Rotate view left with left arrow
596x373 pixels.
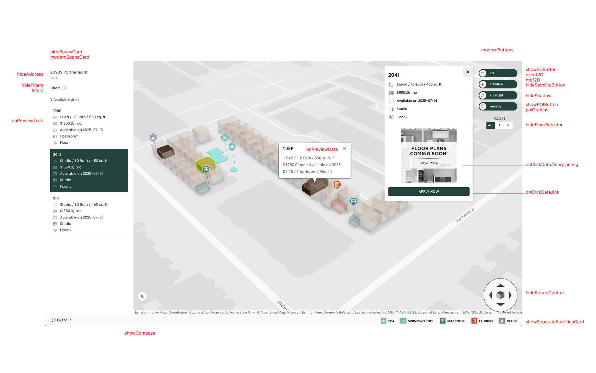coord(491,295)
